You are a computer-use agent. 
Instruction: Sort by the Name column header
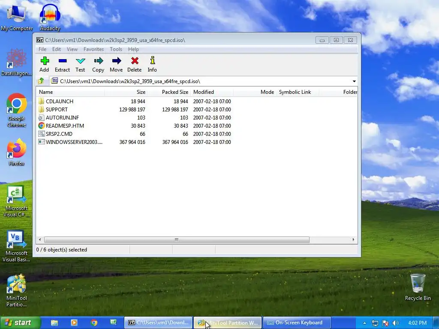pos(71,92)
